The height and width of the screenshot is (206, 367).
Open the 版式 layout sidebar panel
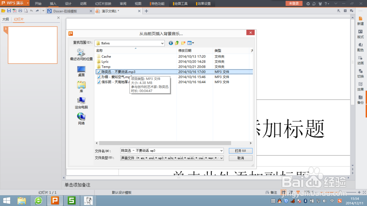360,34
